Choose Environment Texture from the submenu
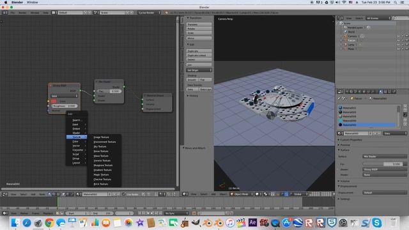Screen dimensions: 409x230 tap(105, 142)
